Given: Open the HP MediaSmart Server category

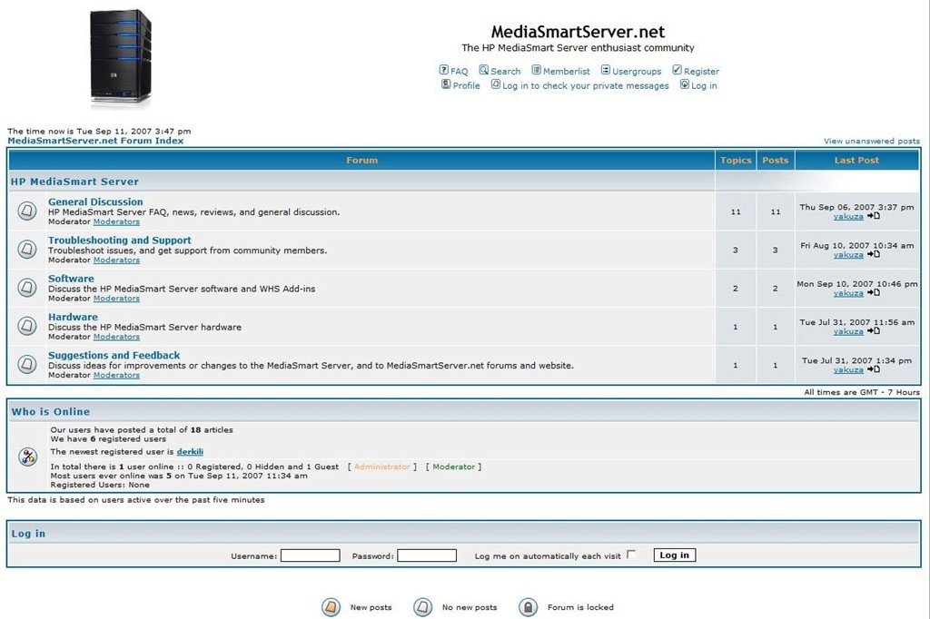Looking at the screenshot, I should tap(74, 182).
